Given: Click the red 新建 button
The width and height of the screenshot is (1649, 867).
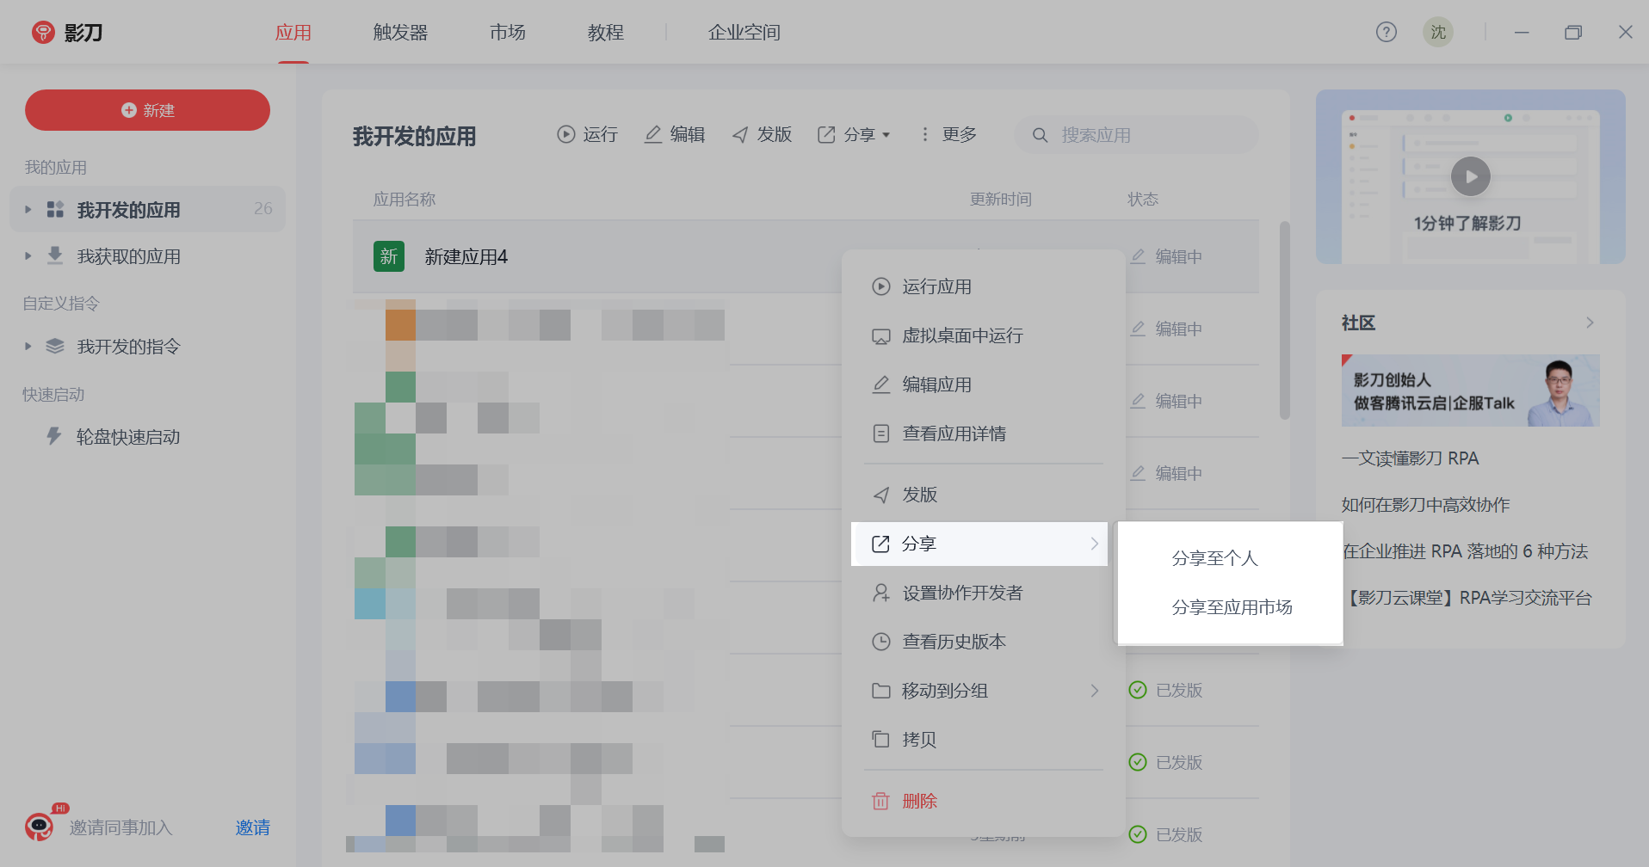Looking at the screenshot, I should 147,110.
